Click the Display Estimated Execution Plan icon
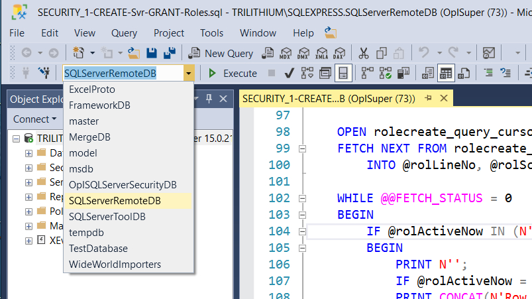The image size is (532, 299). coord(307,74)
